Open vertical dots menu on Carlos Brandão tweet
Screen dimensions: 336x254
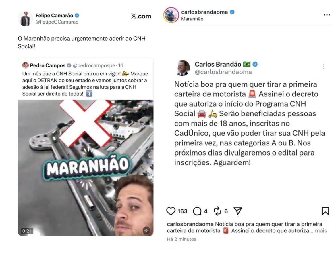click(323, 67)
